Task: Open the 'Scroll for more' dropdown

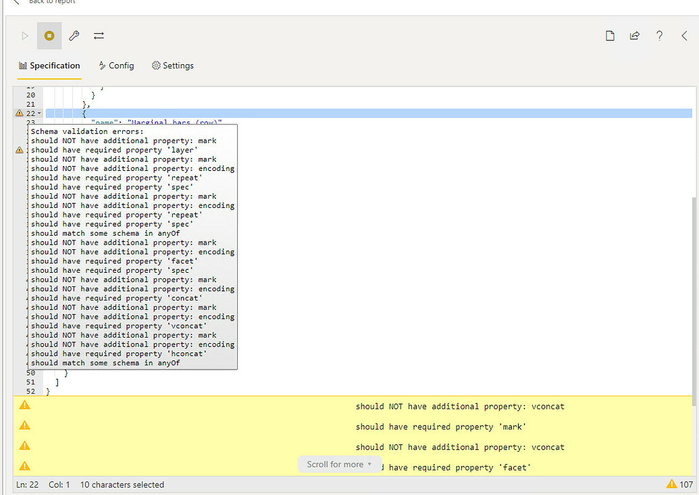Action: click(x=340, y=464)
